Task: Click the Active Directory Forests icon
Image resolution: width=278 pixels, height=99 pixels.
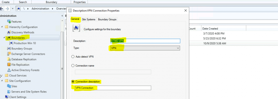Action: [9, 70]
